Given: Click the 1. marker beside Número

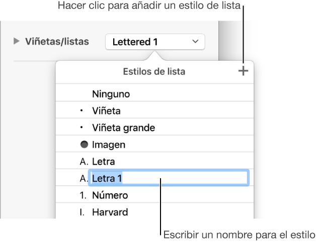Looking at the screenshot, I should (83, 195).
